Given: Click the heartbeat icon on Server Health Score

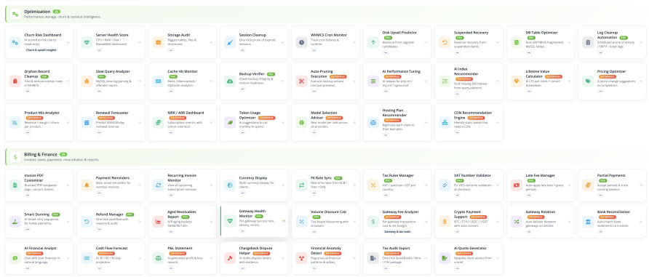Looking at the screenshot, I should coord(87,42).
